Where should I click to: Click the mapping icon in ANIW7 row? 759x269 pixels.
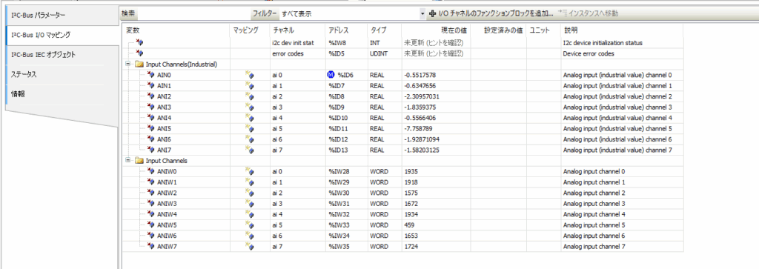(250, 247)
